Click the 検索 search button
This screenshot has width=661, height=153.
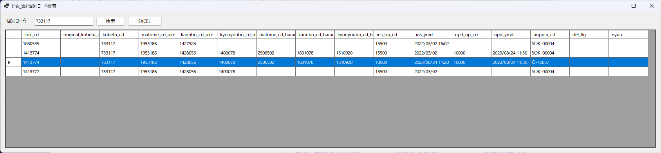coord(110,21)
